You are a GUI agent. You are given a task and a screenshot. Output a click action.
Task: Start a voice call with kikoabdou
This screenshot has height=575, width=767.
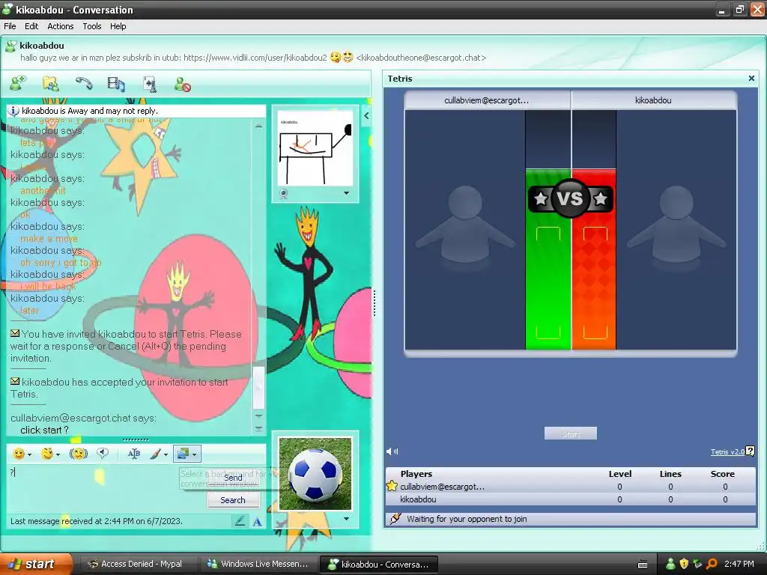pos(84,84)
